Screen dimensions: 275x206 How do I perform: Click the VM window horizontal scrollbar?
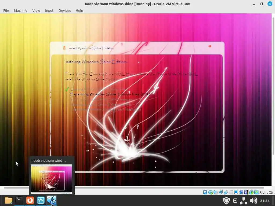(x=134, y=187)
